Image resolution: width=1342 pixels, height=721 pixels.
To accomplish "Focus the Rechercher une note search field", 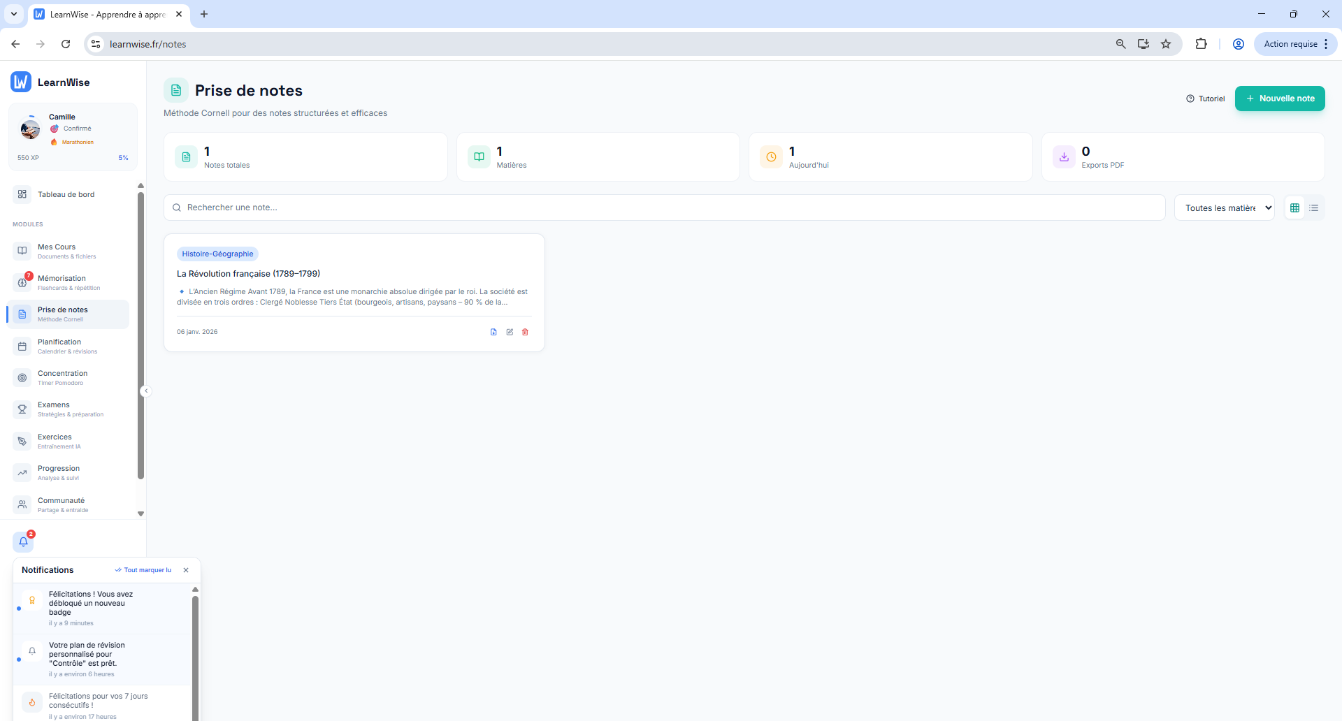I will pyautogui.click(x=664, y=207).
